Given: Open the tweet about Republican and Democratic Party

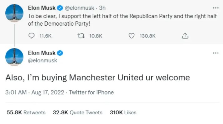Looking at the screenshot, I should point(122,20).
